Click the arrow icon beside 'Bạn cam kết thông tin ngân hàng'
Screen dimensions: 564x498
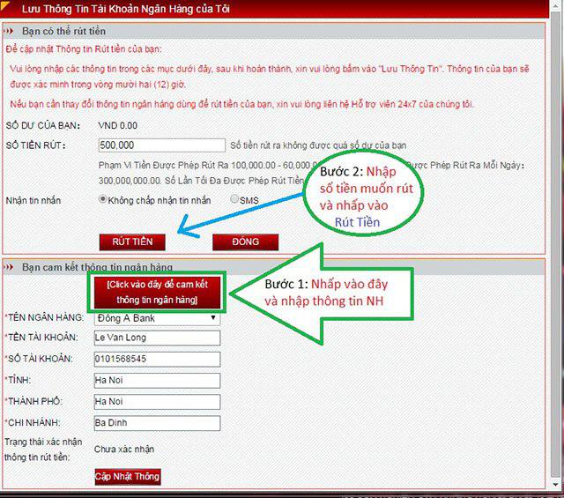click(x=9, y=267)
